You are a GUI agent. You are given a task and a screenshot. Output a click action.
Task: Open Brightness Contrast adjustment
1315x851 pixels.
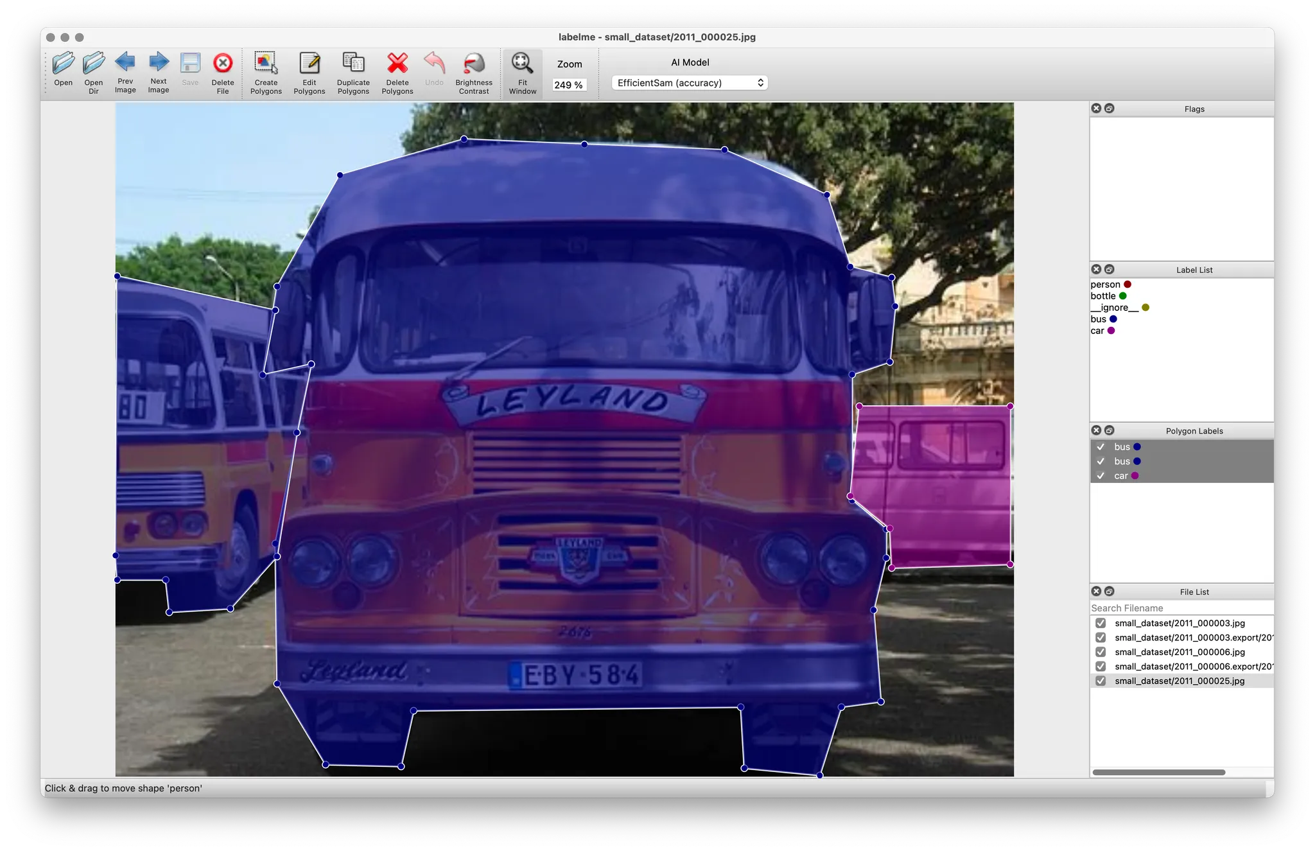point(474,64)
